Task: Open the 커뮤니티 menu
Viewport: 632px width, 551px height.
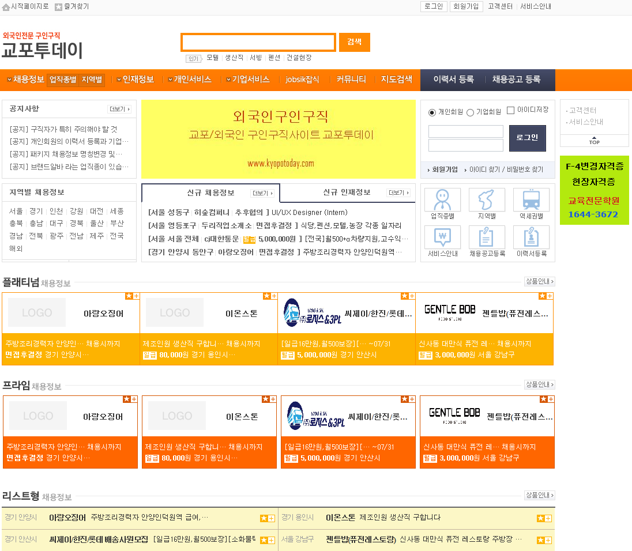Action: [x=351, y=80]
